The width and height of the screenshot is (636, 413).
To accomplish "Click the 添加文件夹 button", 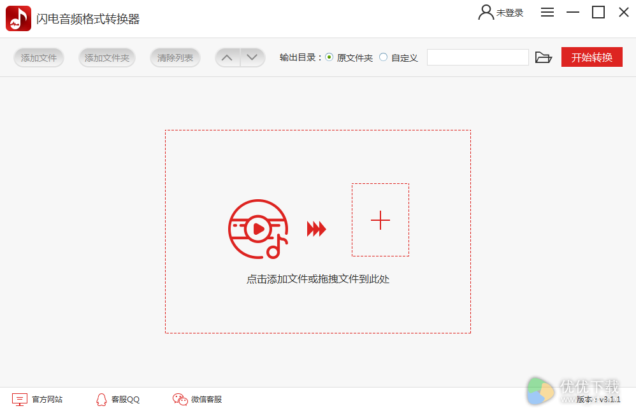I will 106,58.
